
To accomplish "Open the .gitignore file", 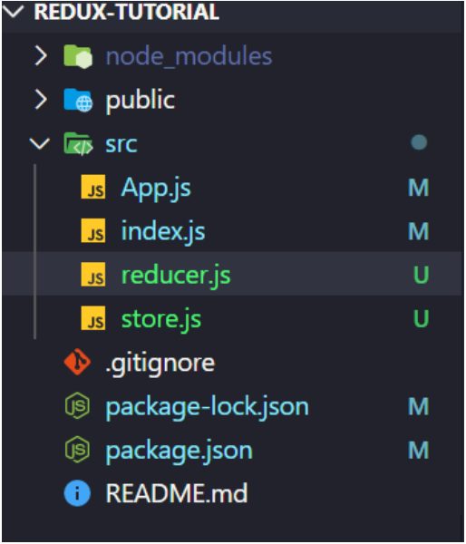I will coord(160,364).
